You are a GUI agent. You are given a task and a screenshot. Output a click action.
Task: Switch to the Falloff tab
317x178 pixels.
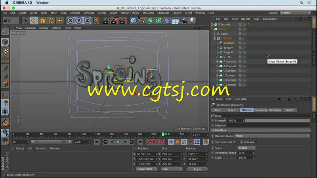(290, 110)
